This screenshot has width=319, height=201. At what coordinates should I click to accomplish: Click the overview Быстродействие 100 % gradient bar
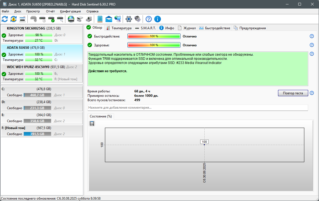pyautogui.click(x=154, y=36)
